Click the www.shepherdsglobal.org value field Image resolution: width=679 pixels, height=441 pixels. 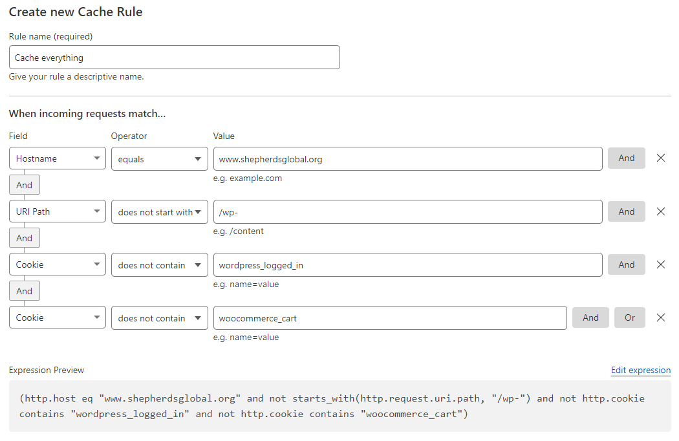(x=407, y=158)
